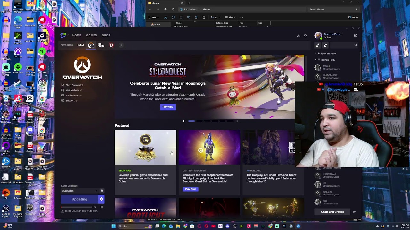Open Discord from the taskbar
The image size is (410, 230).
coord(227,226)
